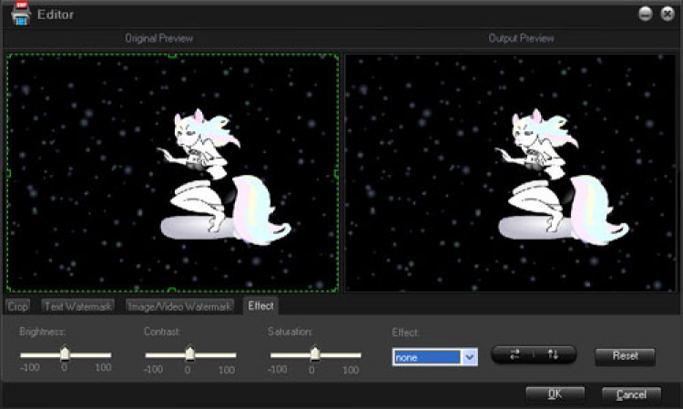Click the Output Preview video pane
683x409 pixels.
point(511,173)
